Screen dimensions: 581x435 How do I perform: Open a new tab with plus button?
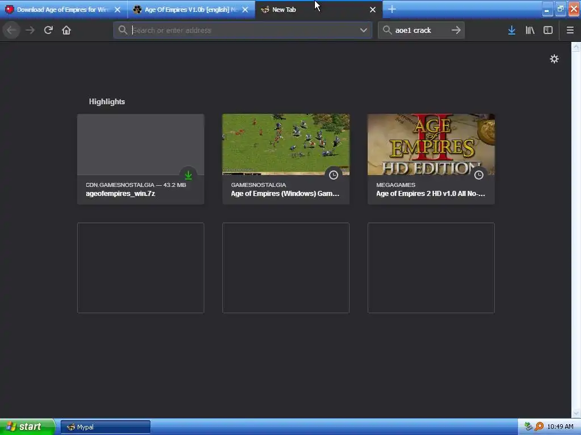pyautogui.click(x=392, y=9)
